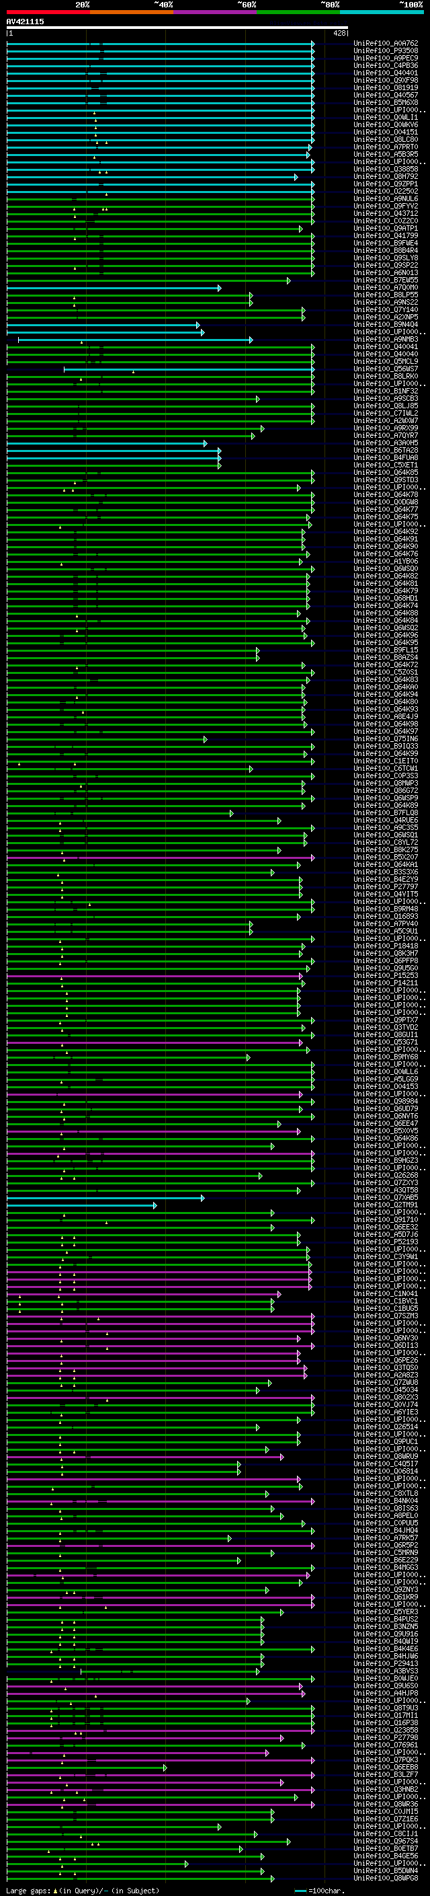Select the UniRef100_B9FL15 label
430x1896 pixels.
pyautogui.click(x=386, y=650)
